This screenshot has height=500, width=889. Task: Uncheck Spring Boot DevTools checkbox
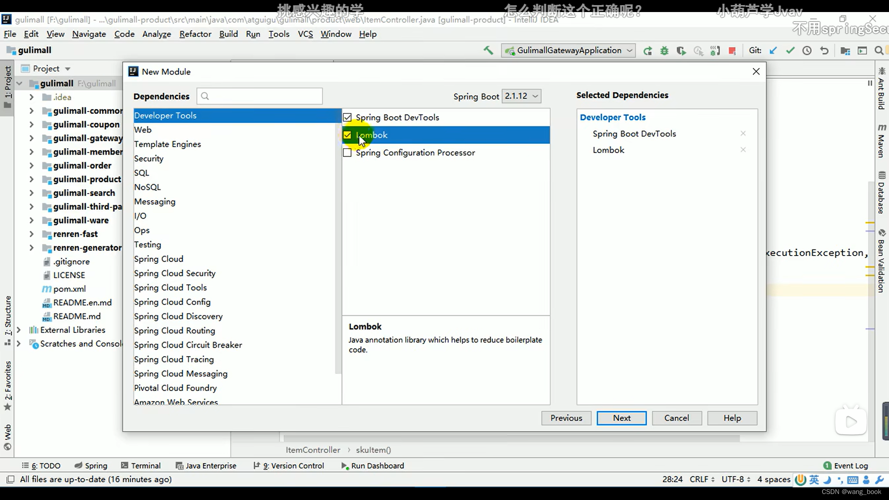point(347,118)
